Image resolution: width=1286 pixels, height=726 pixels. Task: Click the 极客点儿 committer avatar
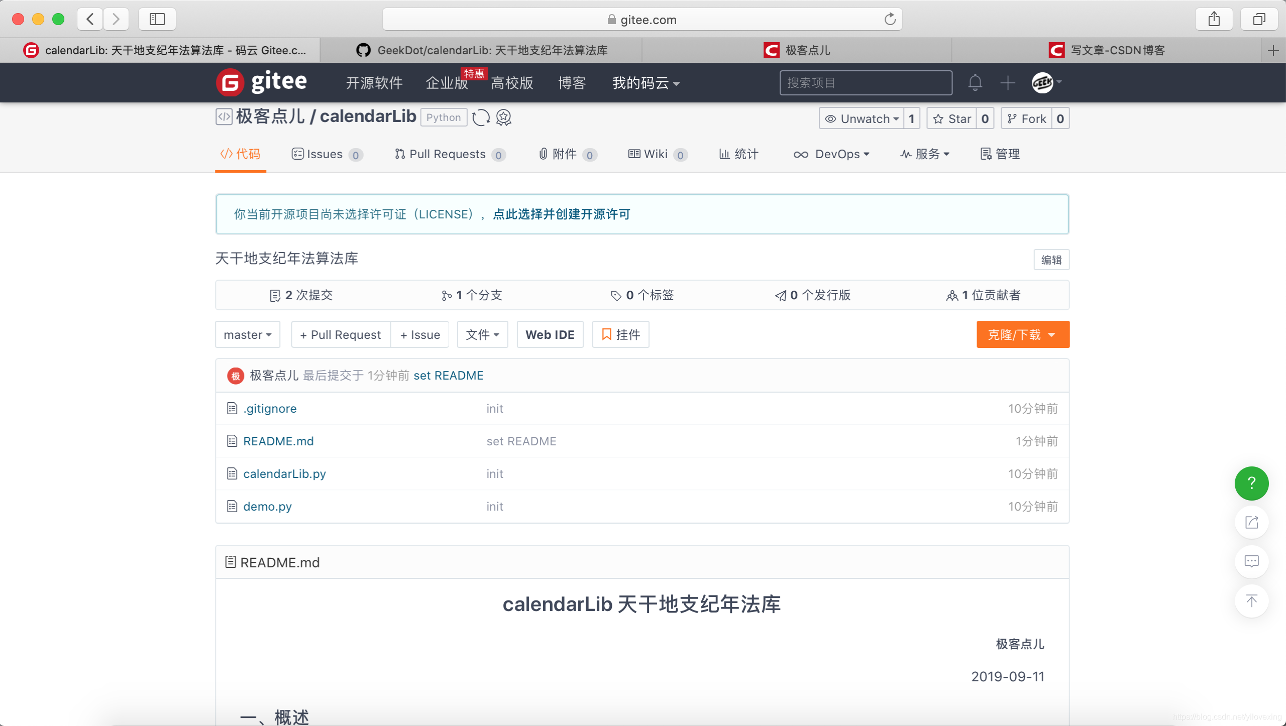(x=236, y=376)
